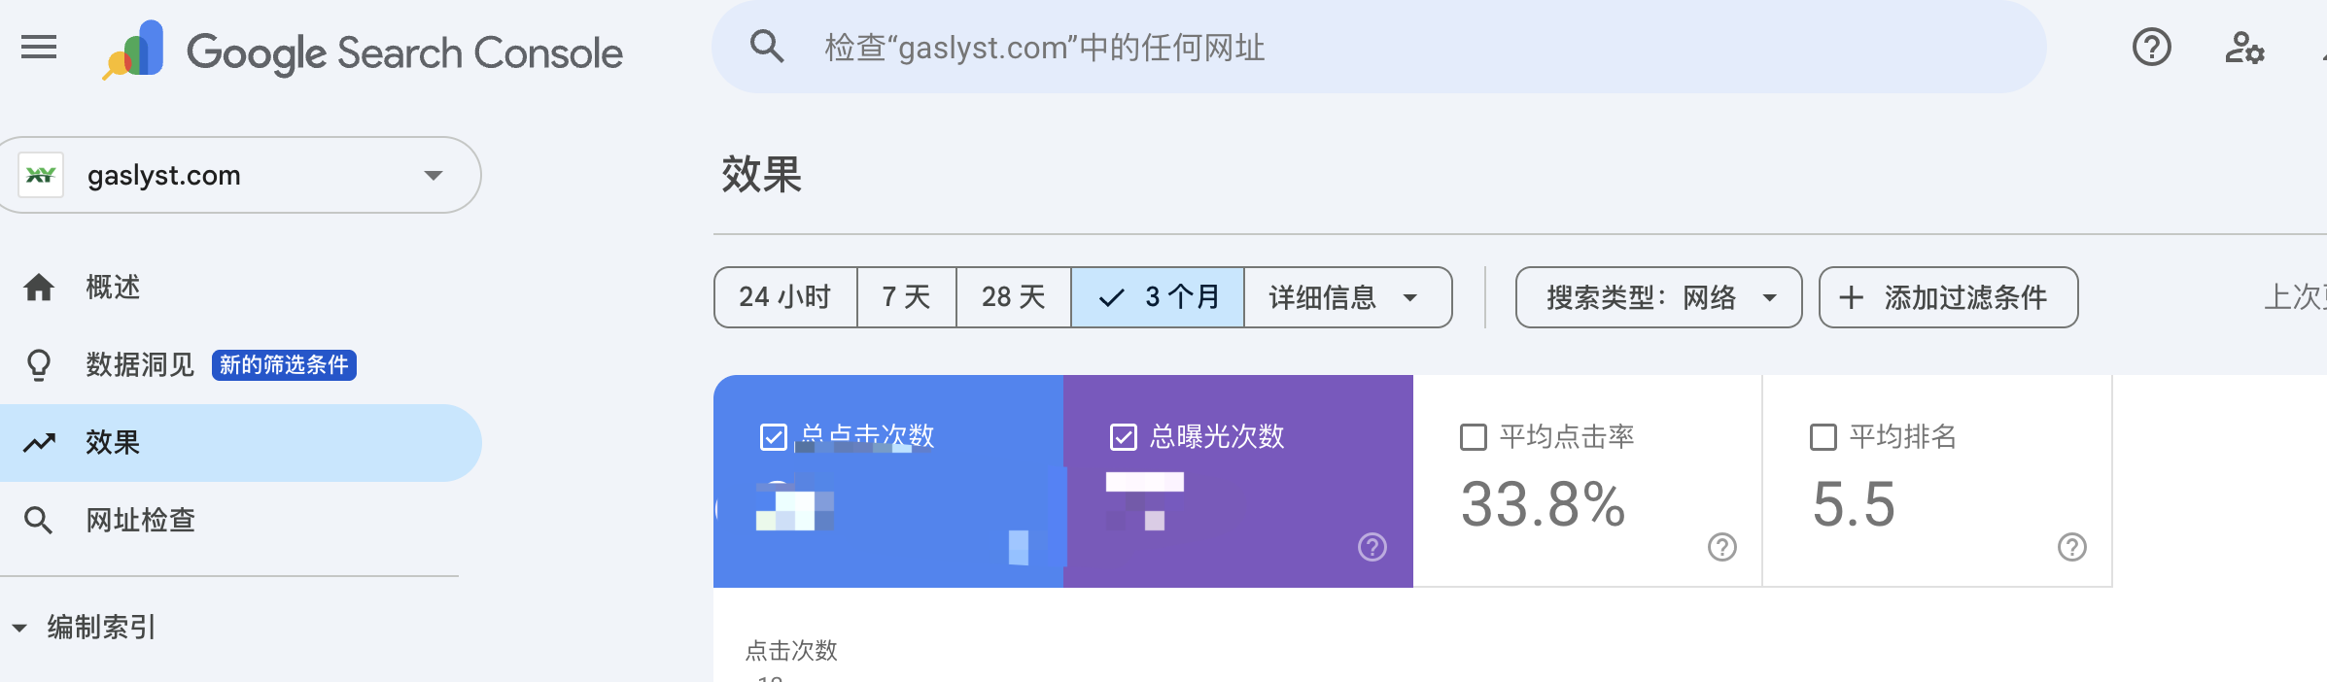Open 数据洞见 in the sidebar

(x=140, y=364)
